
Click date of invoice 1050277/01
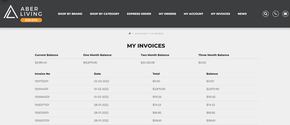point(101,105)
